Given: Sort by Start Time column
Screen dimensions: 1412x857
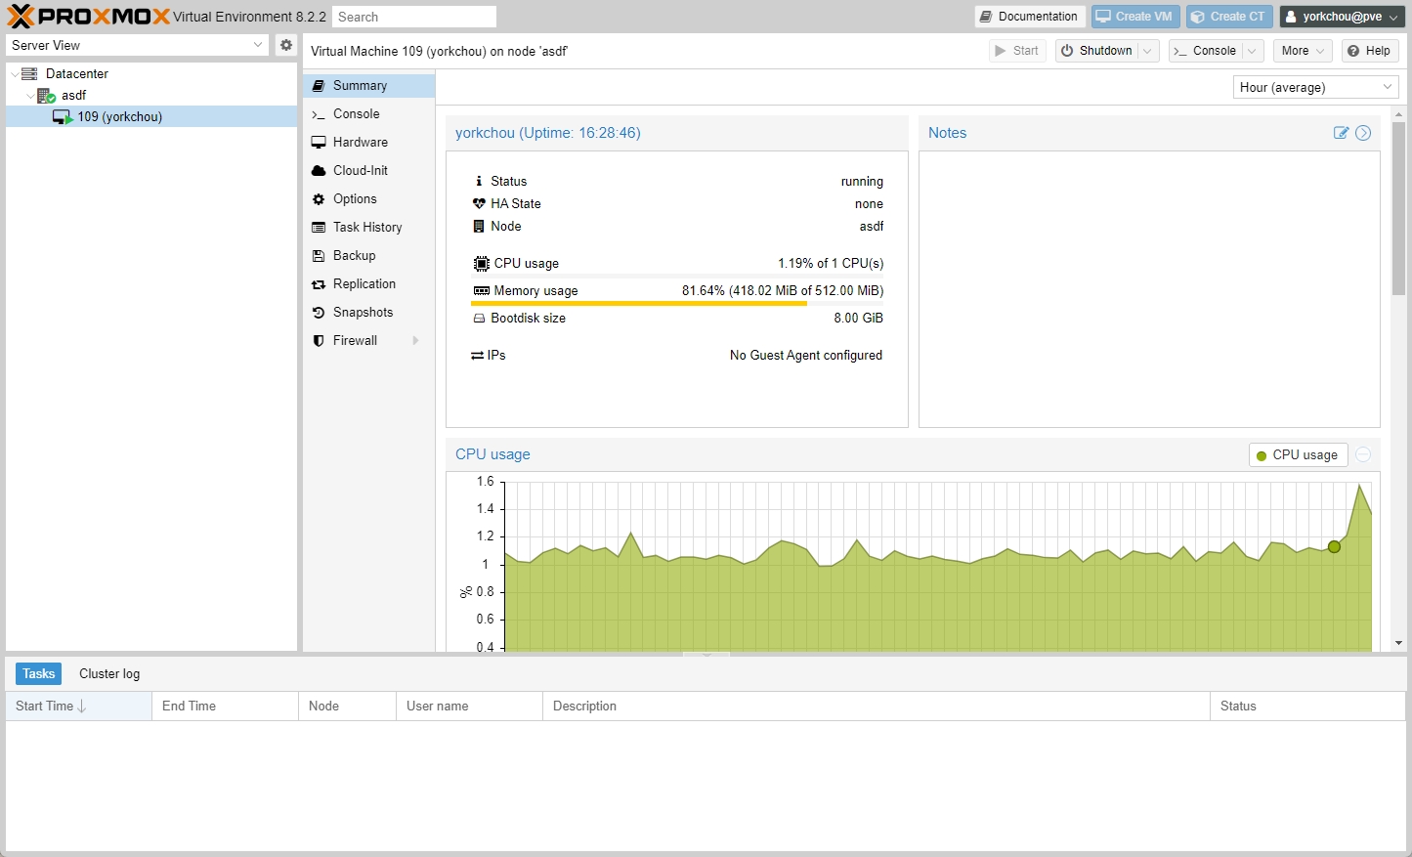Looking at the screenshot, I should [78, 707].
